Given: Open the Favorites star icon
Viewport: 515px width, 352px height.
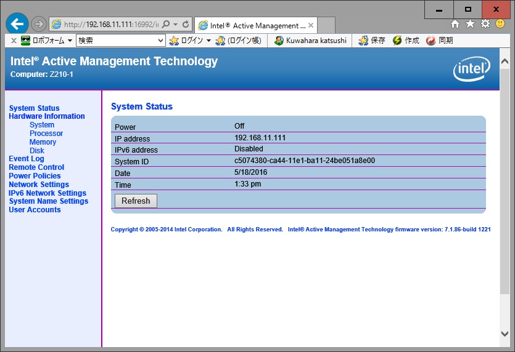Looking at the screenshot, I should (x=470, y=24).
